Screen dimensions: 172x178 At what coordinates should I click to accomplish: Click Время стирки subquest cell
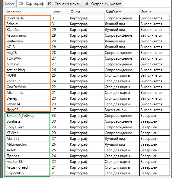pyautogui.click(x=122, y=110)
